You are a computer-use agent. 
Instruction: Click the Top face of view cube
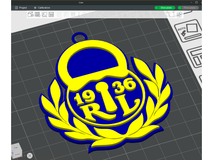click(16, 148)
